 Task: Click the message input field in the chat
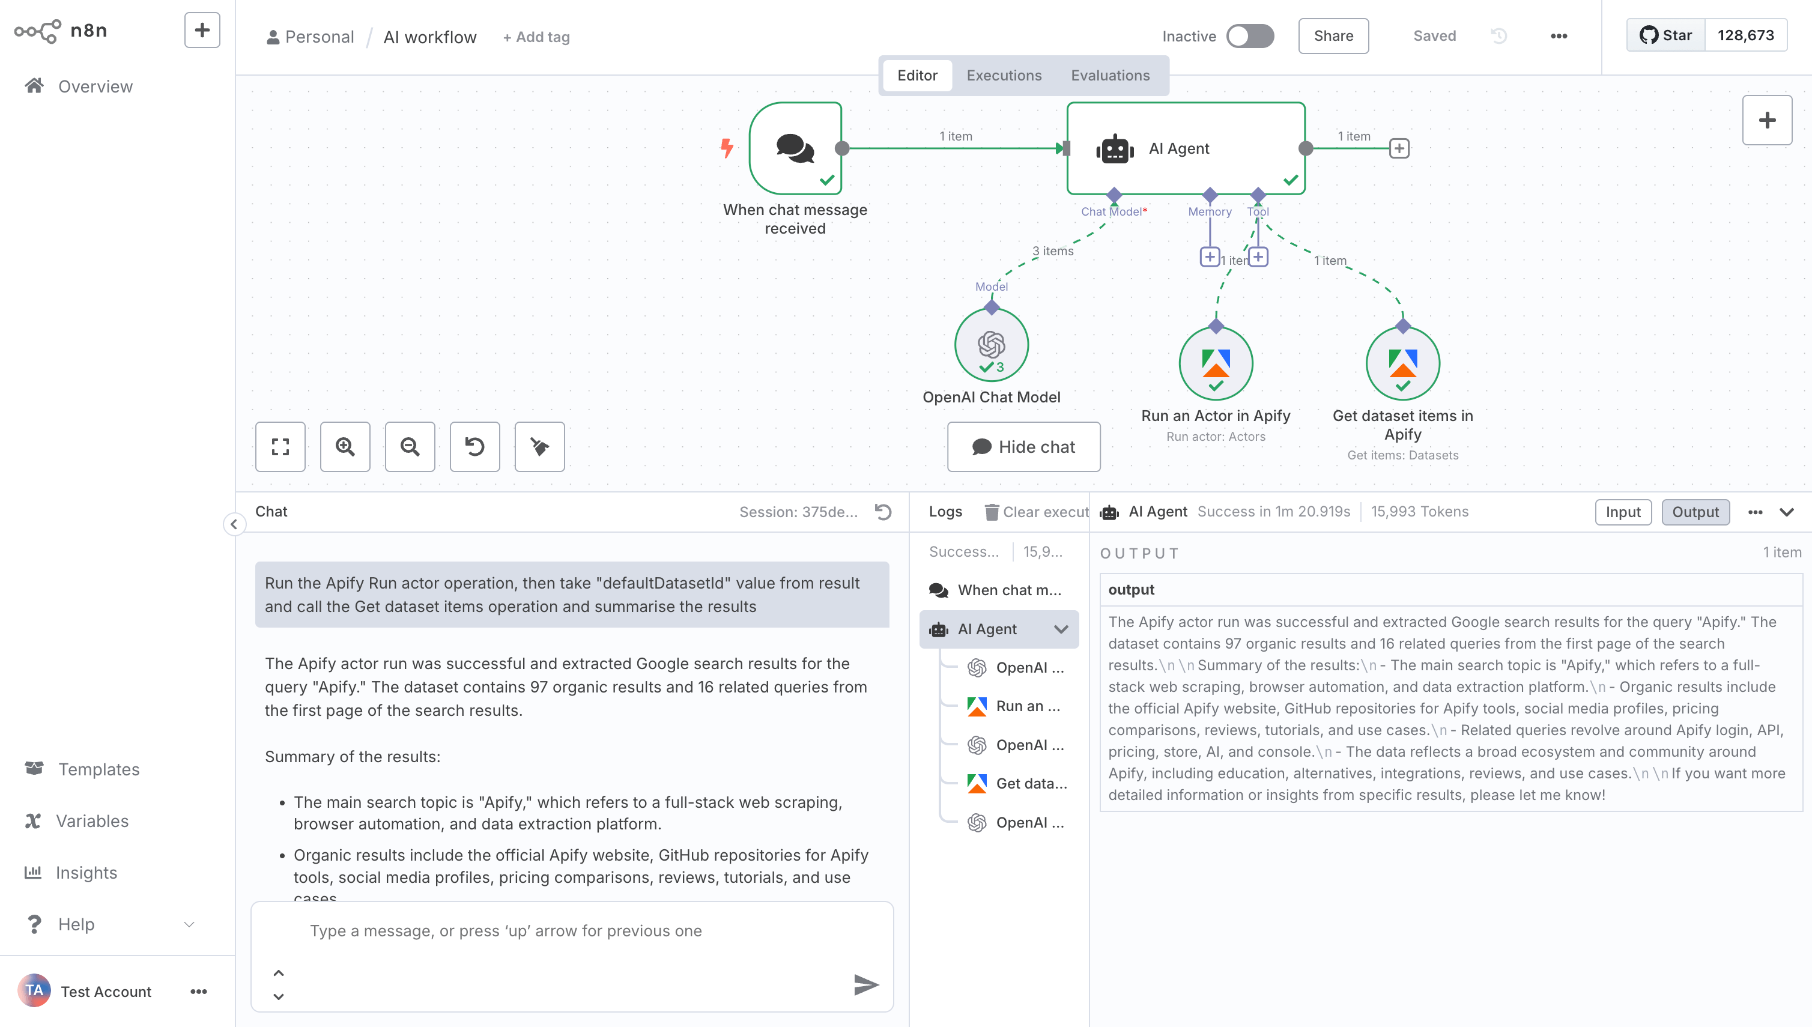tap(571, 931)
